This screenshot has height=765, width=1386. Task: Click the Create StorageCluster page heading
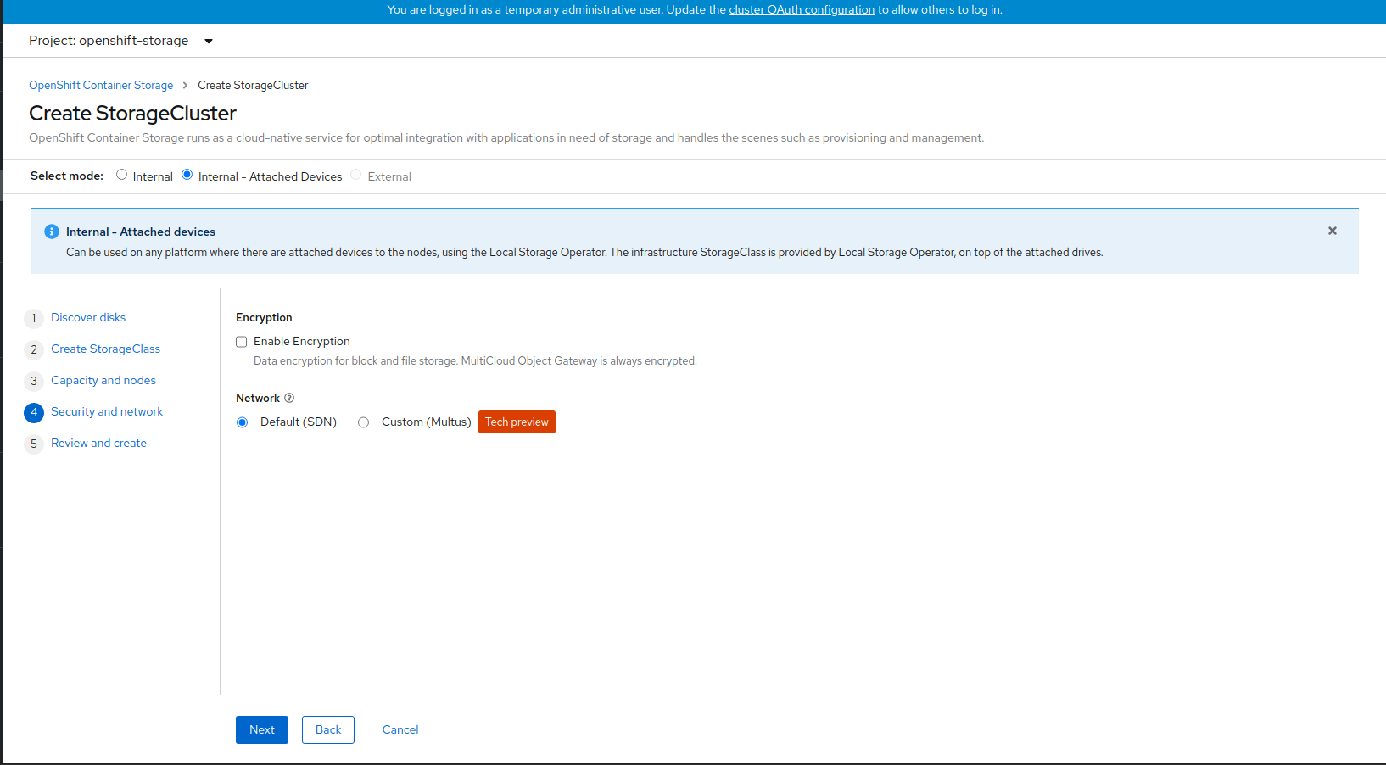coord(132,113)
